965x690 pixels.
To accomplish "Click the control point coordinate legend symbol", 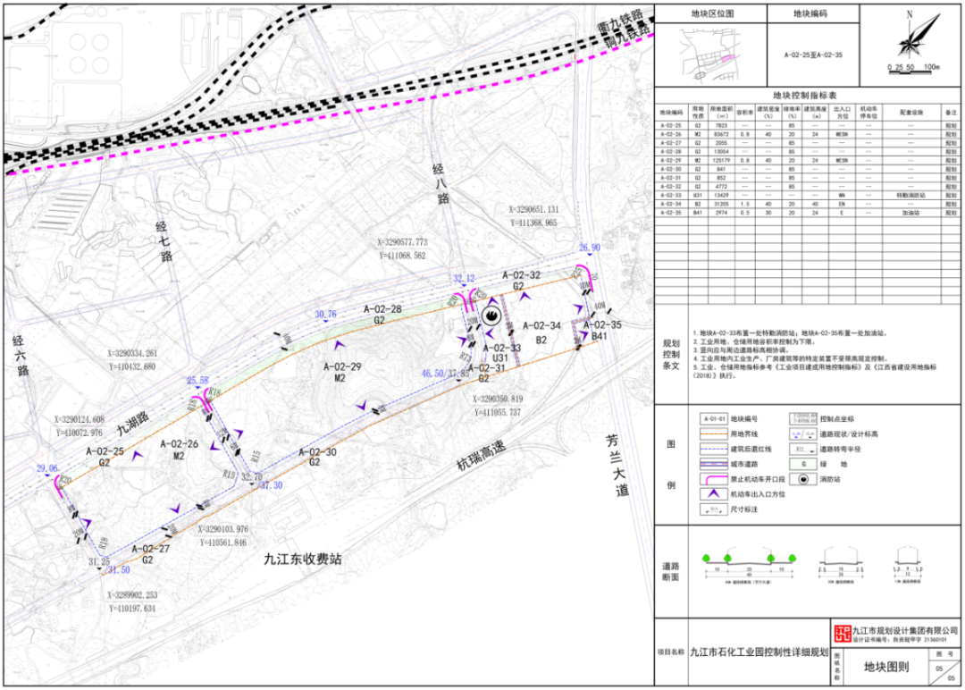I will pyautogui.click(x=803, y=418).
